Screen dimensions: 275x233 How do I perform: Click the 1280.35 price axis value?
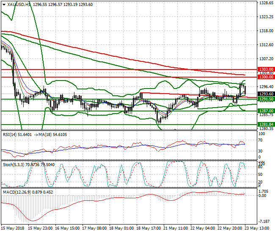(266, 129)
